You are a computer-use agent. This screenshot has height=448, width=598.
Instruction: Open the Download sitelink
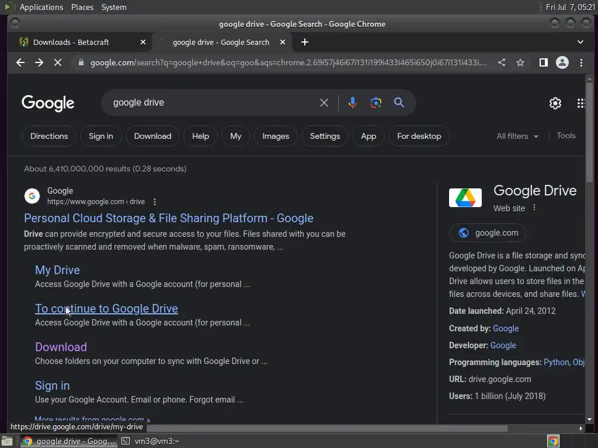pos(61,347)
